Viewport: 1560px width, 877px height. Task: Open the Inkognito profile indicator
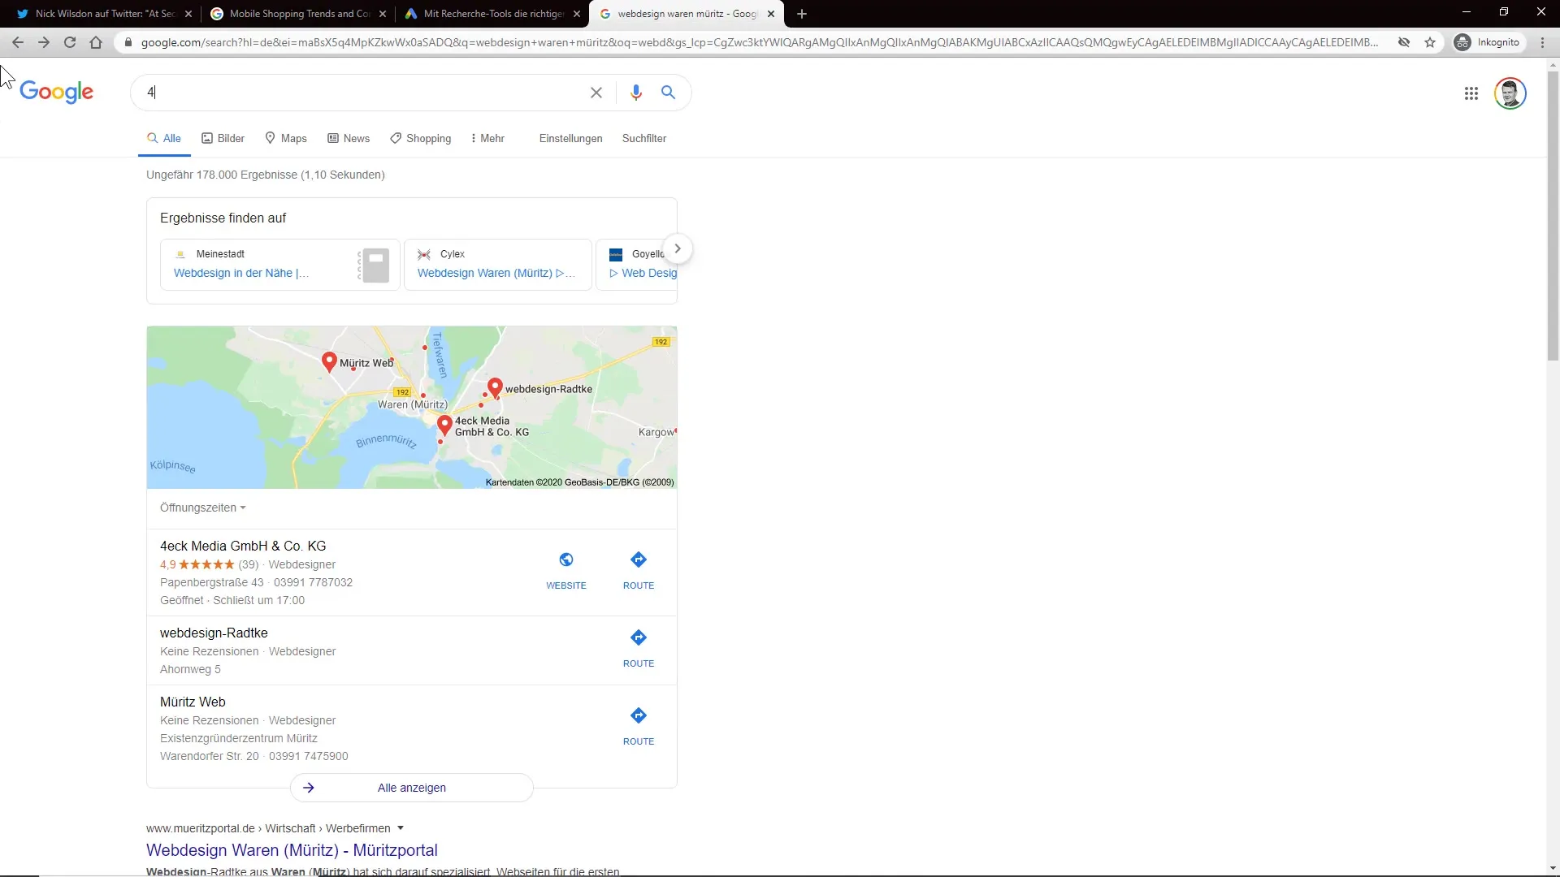pyautogui.click(x=1487, y=42)
